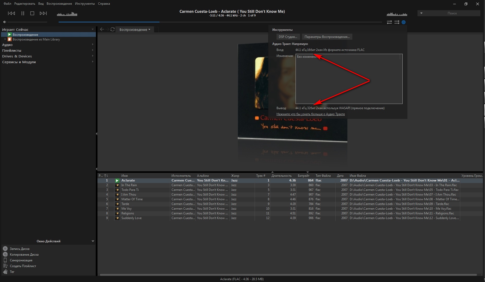Click the right spectrum analyzer display

pos(397,14)
